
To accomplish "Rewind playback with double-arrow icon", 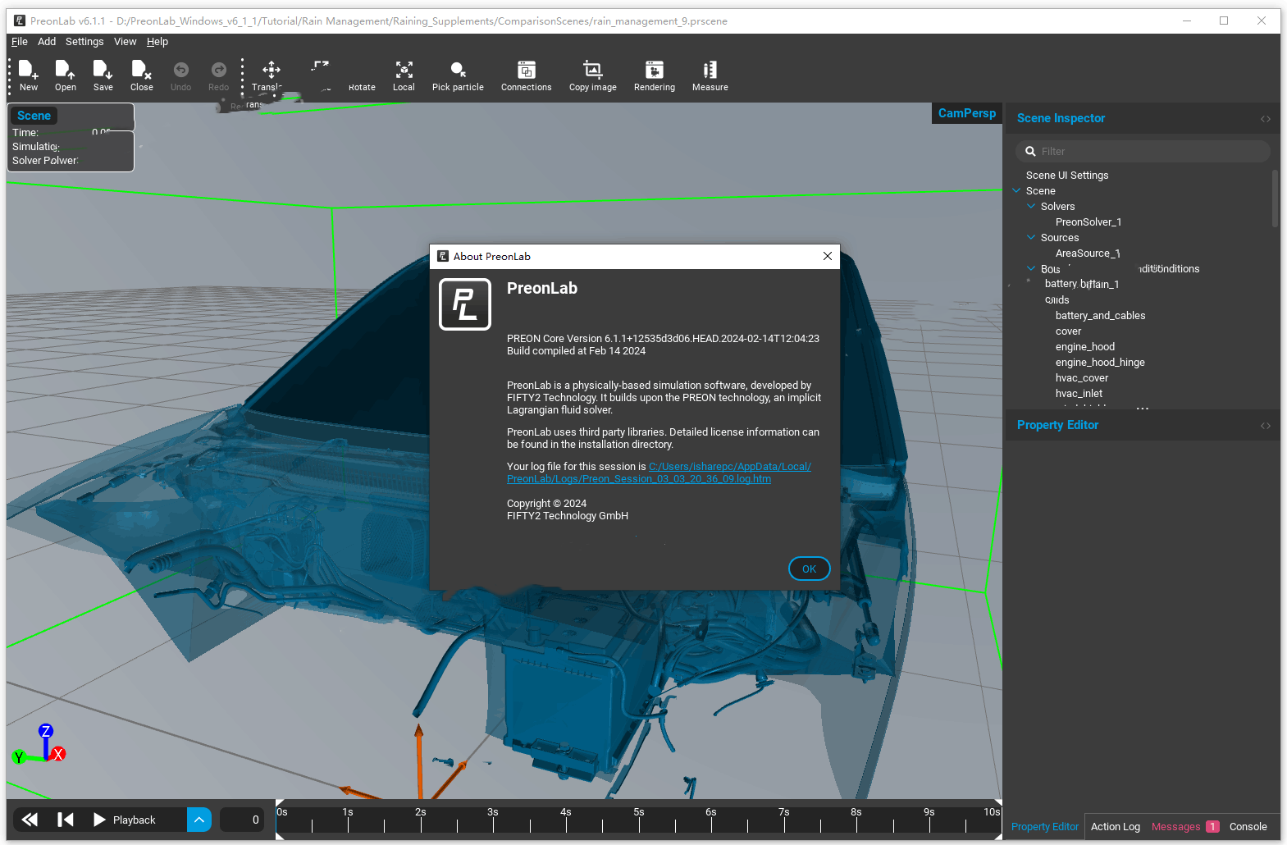I will [30, 820].
